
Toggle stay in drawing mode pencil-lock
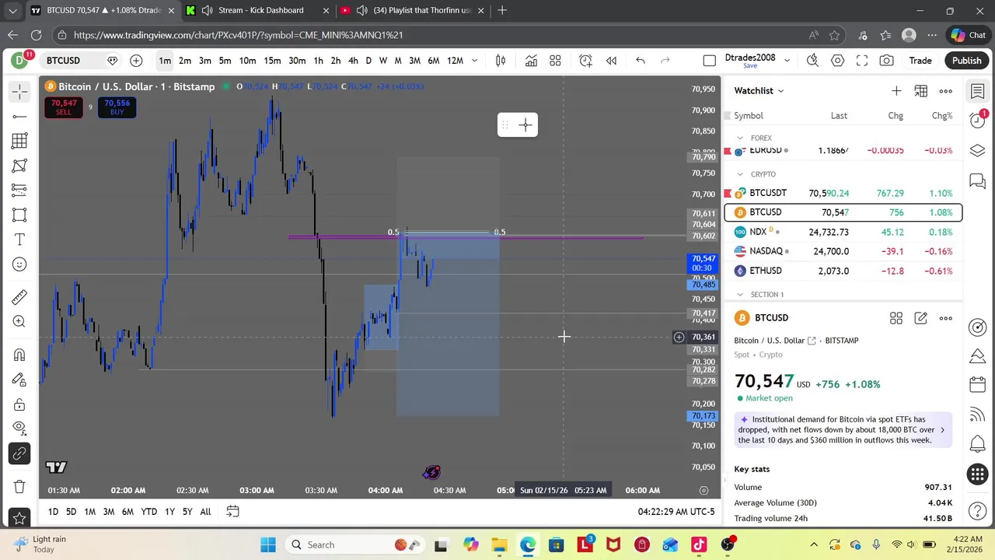(19, 380)
